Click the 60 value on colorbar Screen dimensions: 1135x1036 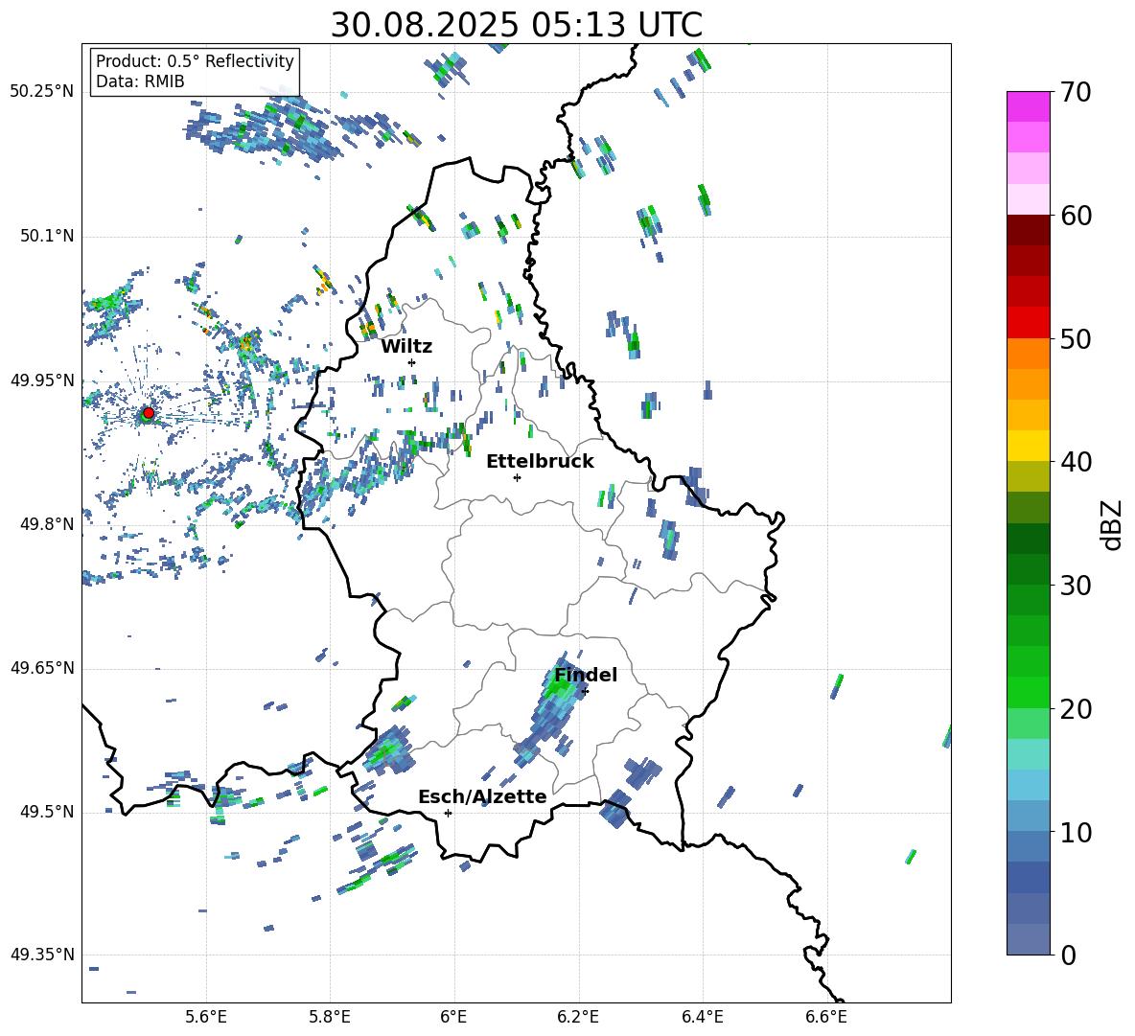(x=1076, y=216)
